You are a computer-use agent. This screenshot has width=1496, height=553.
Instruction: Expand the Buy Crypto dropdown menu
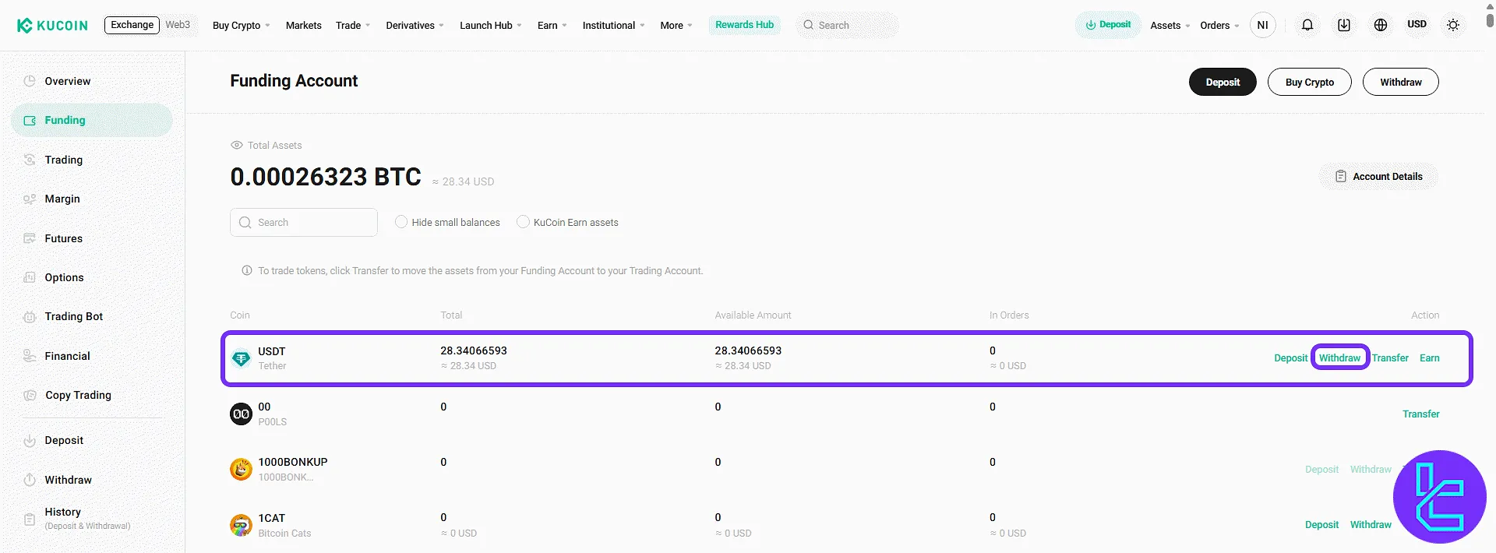(242, 26)
